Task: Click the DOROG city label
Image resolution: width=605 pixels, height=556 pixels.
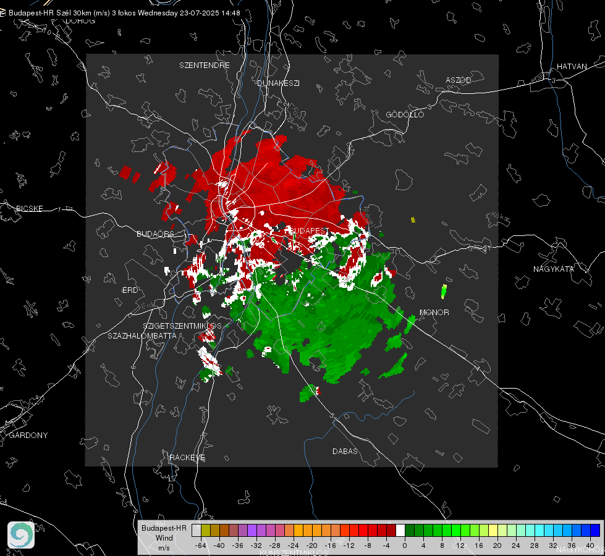Action: 80,21
